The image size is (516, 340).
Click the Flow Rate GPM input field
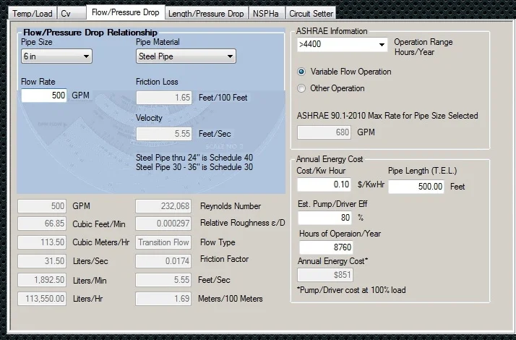coord(44,95)
